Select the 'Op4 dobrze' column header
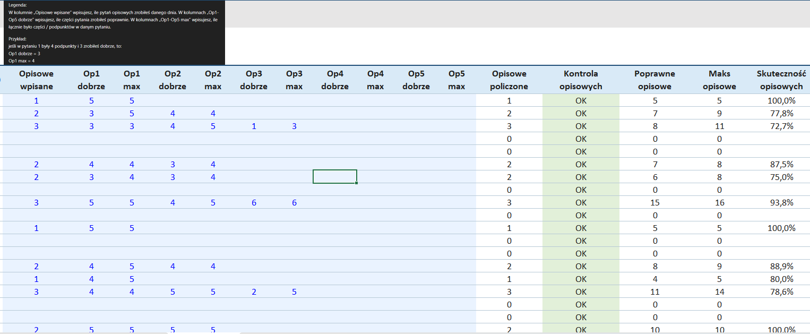 [335, 80]
